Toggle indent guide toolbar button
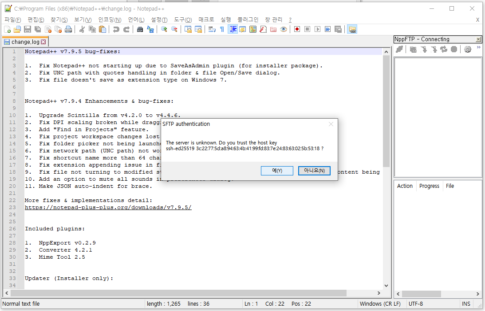This screenshot has width=485, height=311. click(x=233, y=29)
